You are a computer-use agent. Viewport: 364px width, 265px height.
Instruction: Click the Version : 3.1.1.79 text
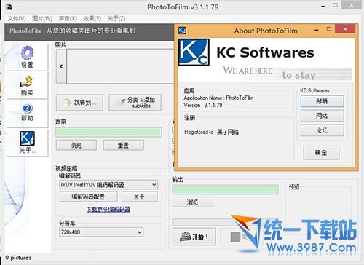coord(203,105)
